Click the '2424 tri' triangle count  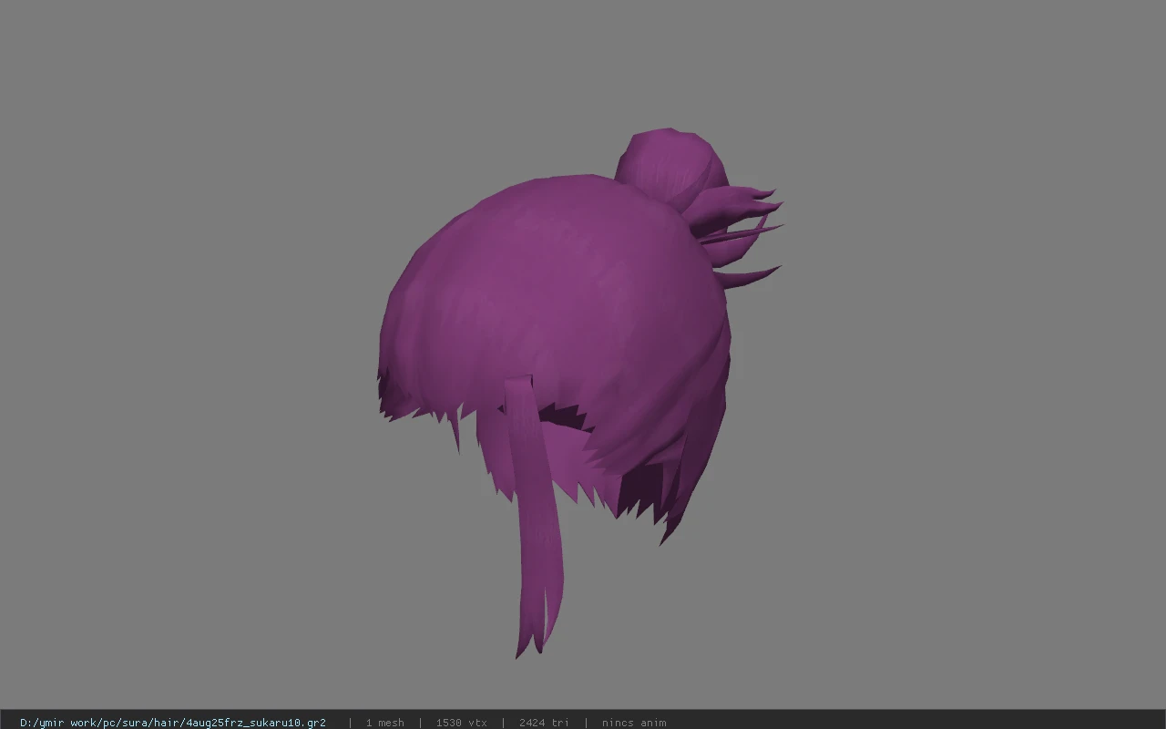544,723
